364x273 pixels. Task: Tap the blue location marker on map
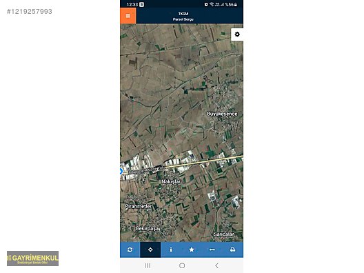coord(121,172)
